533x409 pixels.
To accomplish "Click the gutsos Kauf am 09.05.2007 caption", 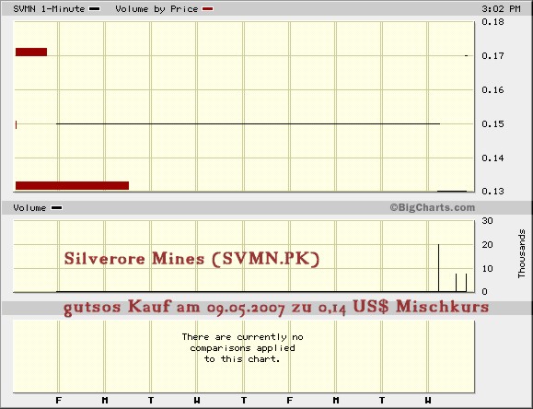I will (276, 307).
